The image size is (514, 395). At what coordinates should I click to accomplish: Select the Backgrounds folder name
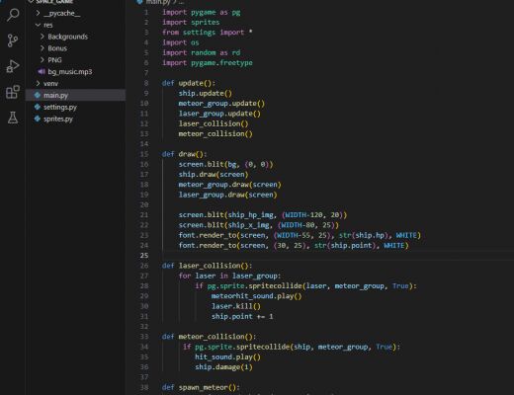(x=68, y=37)
